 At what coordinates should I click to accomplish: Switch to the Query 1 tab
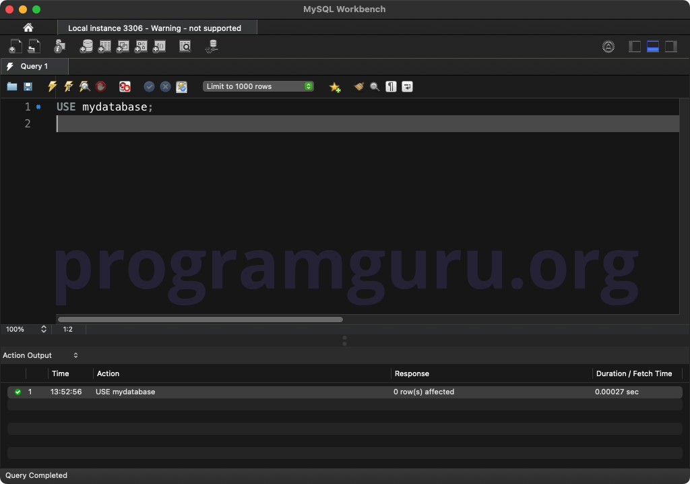click(x=34, y=66)
